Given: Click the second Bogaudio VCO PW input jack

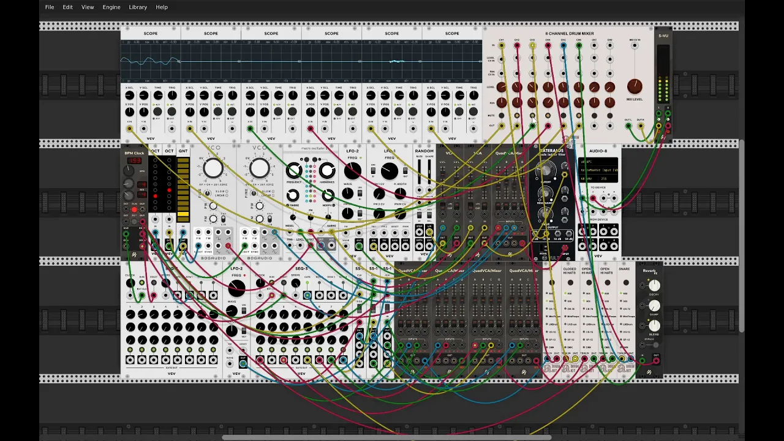Looking at the screenshot, I should (x=245, y=232).
